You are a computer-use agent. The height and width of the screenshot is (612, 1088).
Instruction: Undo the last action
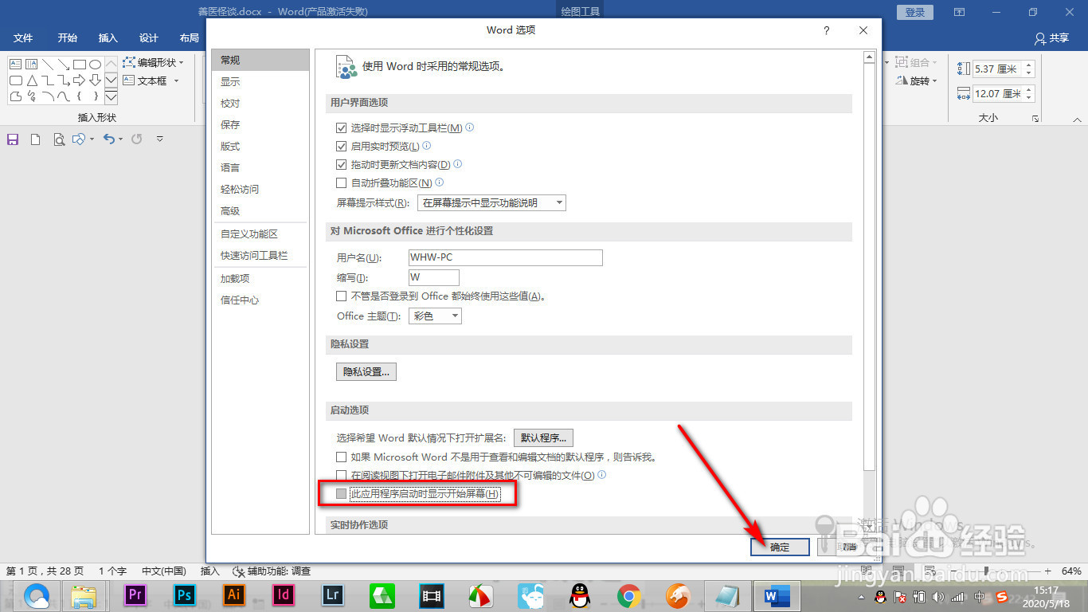(x=110, y=139)
